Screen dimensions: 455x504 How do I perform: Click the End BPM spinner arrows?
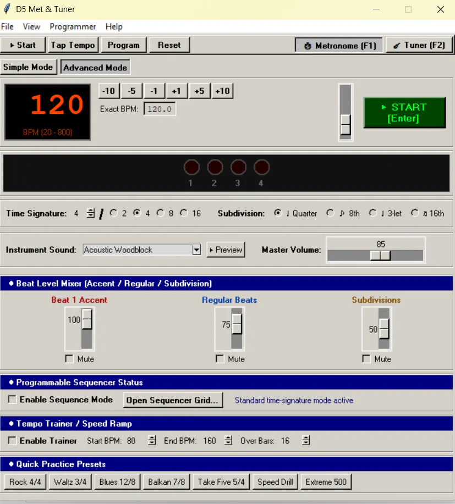(228, 440)
